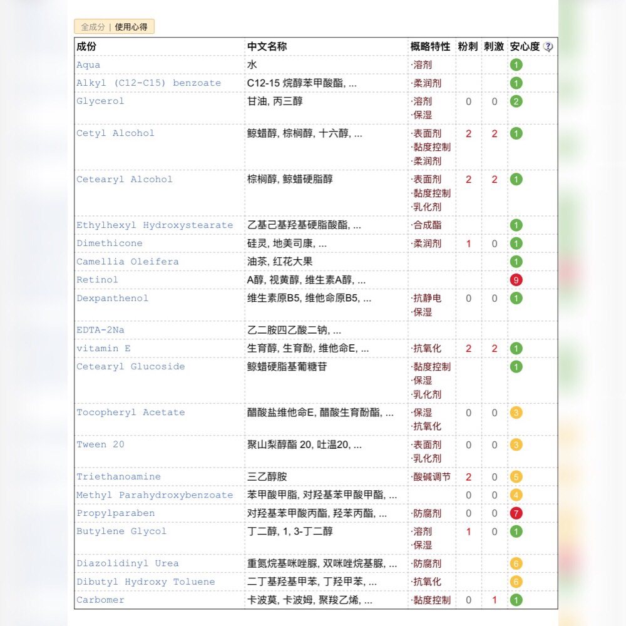This screenshot has width=626, height=626.
Task: Click the 概略特性 column header
Action: coord(430,46)
